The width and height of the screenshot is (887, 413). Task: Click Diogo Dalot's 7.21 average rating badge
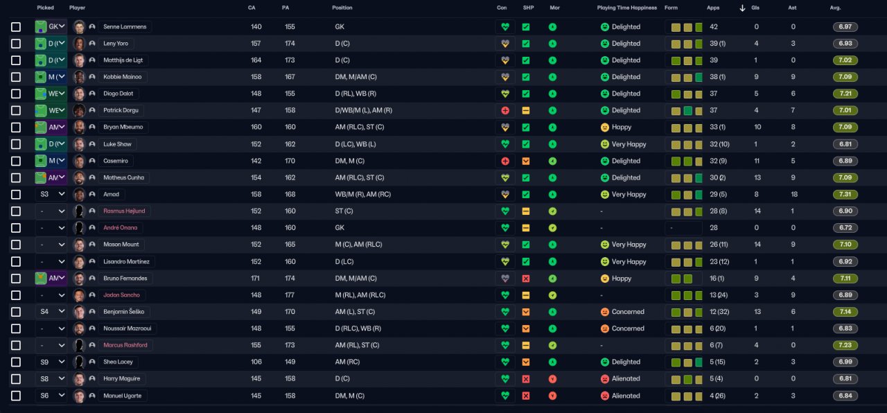(845, 94)
